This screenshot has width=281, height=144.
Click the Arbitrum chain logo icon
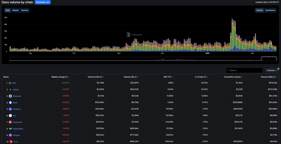(x=10, y=109)
